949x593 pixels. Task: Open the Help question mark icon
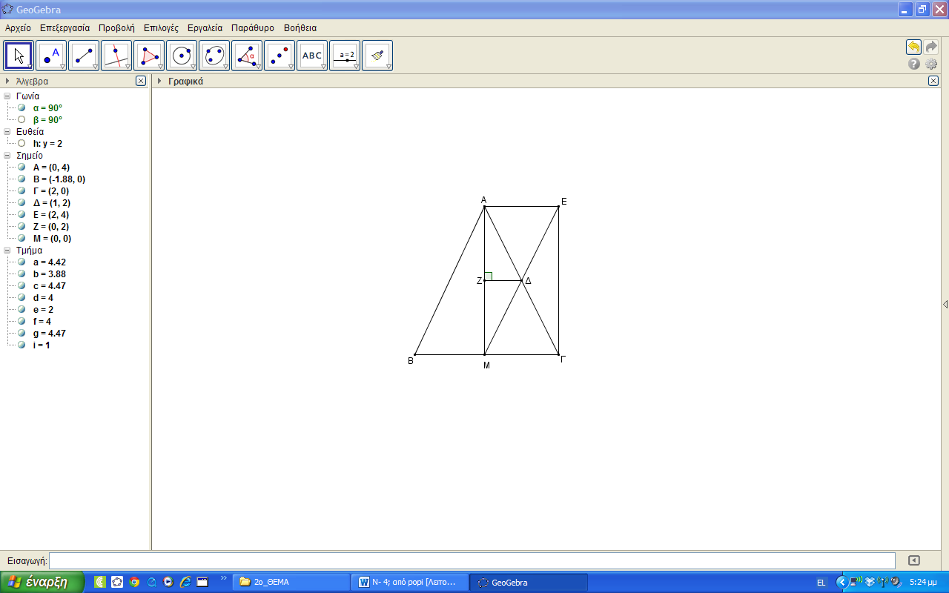click(x=914, y=64)
